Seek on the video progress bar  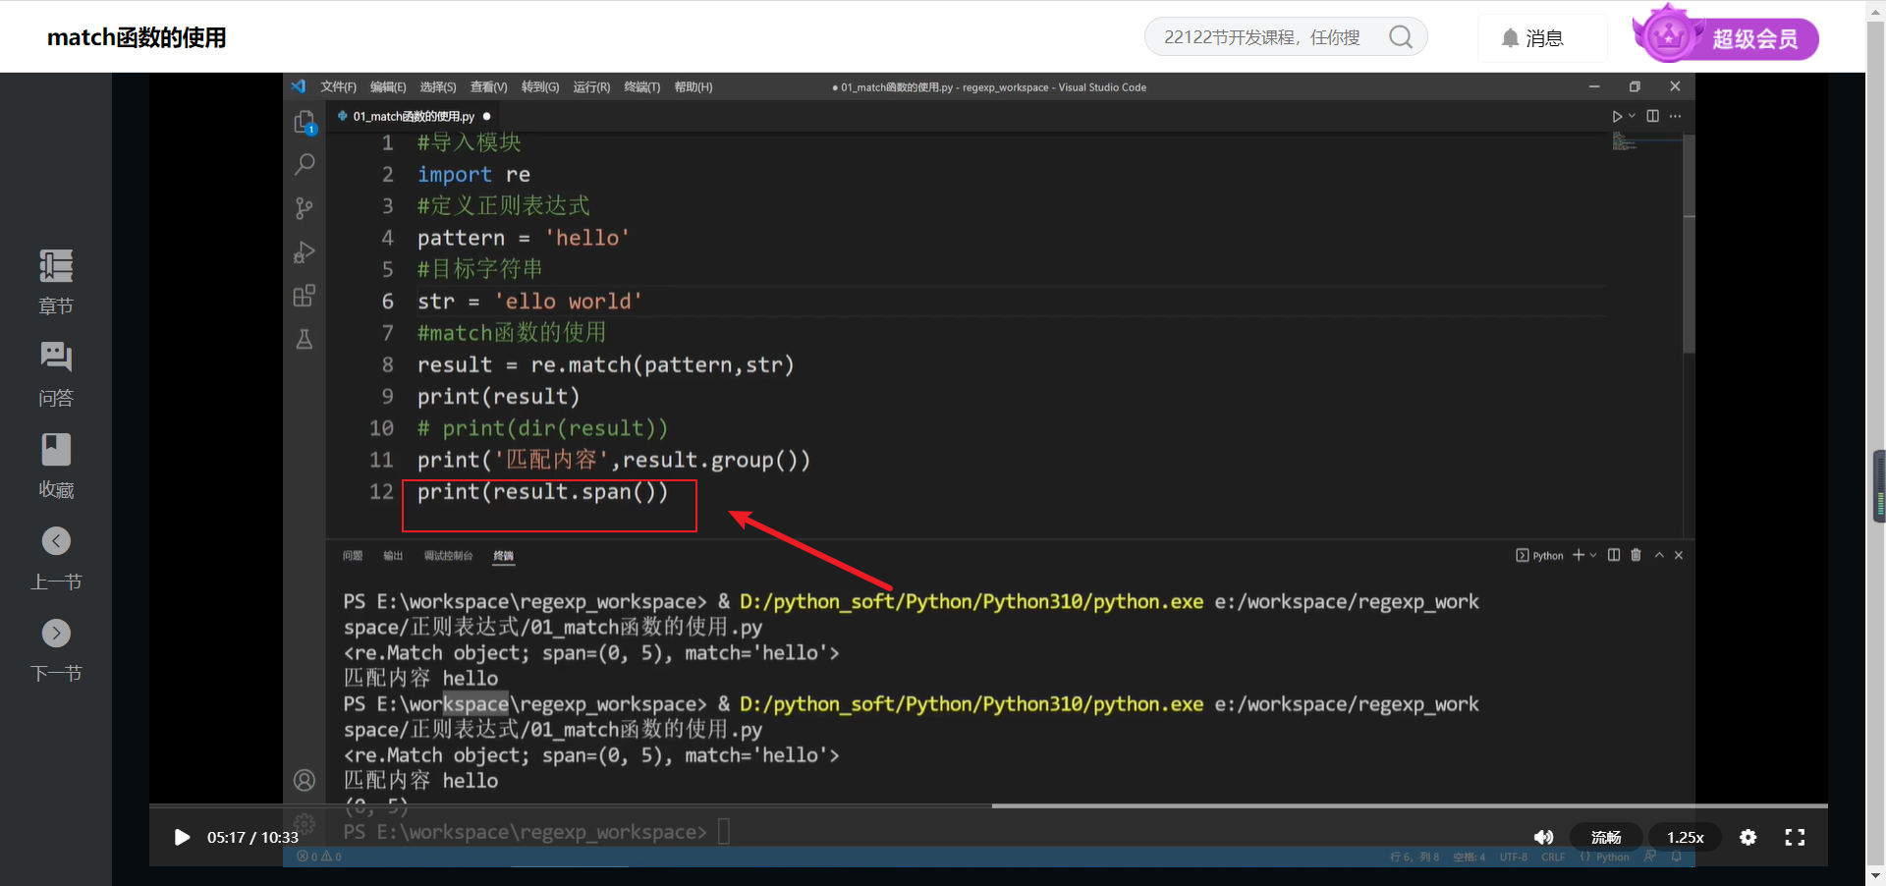coord(988,805)
